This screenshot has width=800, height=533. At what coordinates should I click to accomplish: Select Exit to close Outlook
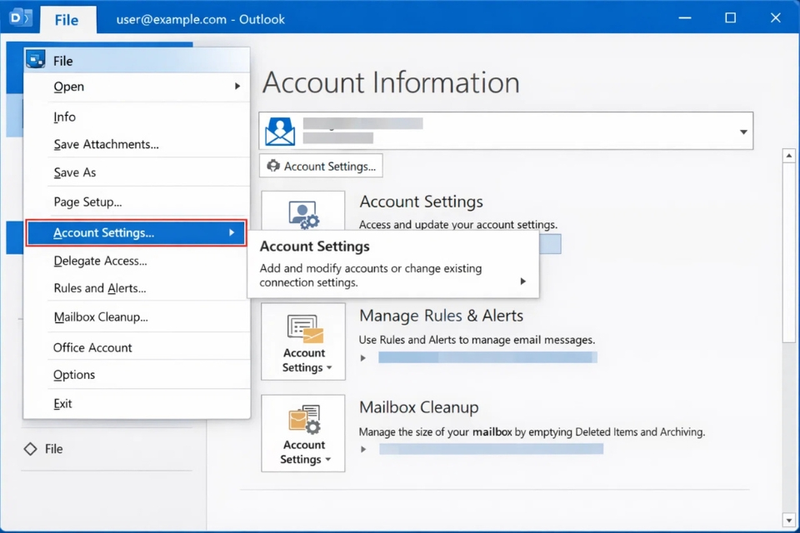pyautogui.click(x=62, y=403)
